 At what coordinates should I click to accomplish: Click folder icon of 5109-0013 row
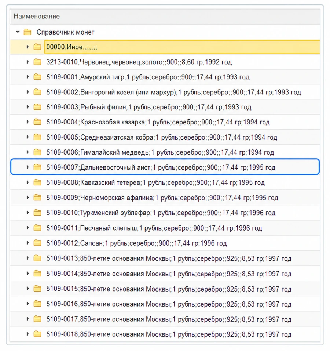pos(37,258)
